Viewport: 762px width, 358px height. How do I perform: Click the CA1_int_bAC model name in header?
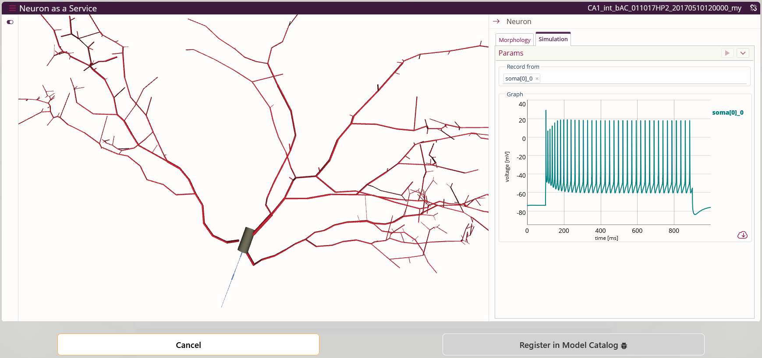tap(664, 8)
